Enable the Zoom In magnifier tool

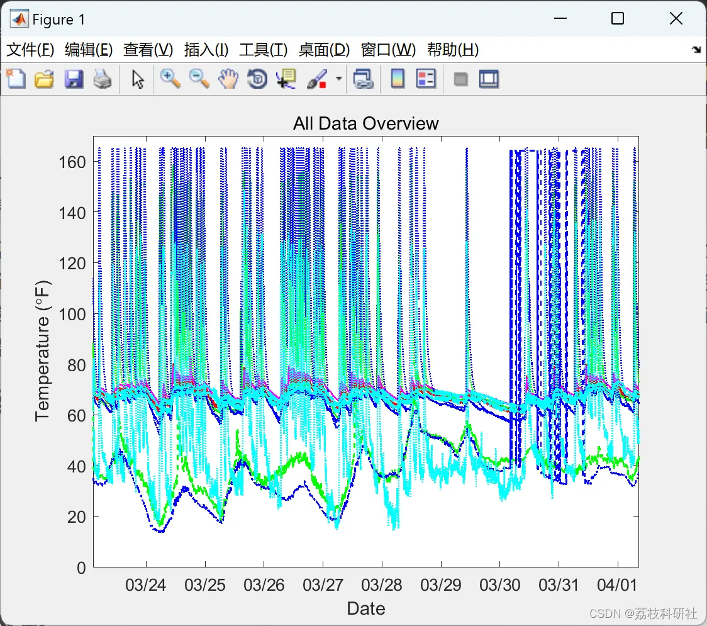[170, 79]
